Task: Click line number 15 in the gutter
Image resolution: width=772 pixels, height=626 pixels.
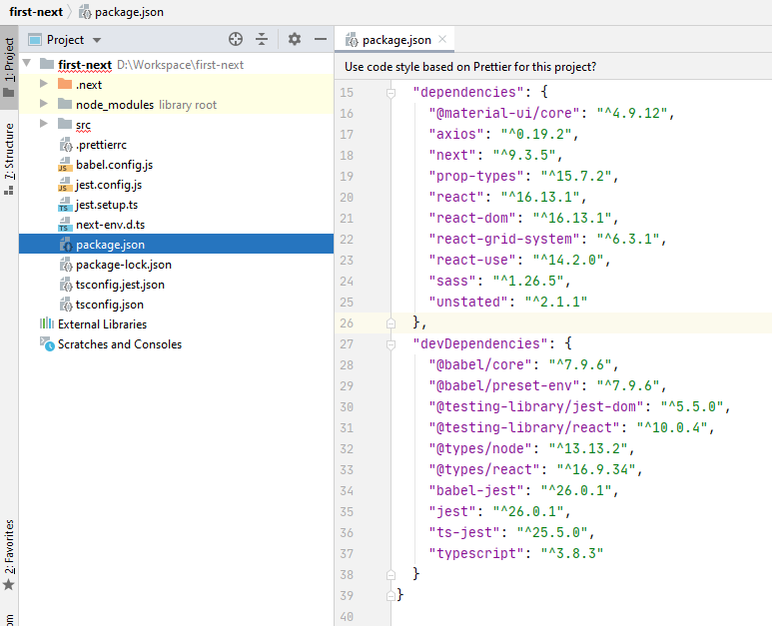Action: tap(347, 93)
